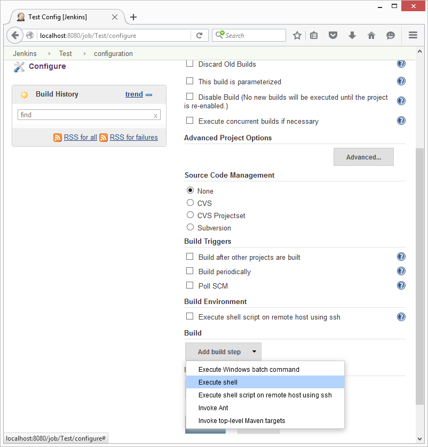Click the Configure wrench and screwdriver icon
Screen dimensions: 428x447
point(19,67)
